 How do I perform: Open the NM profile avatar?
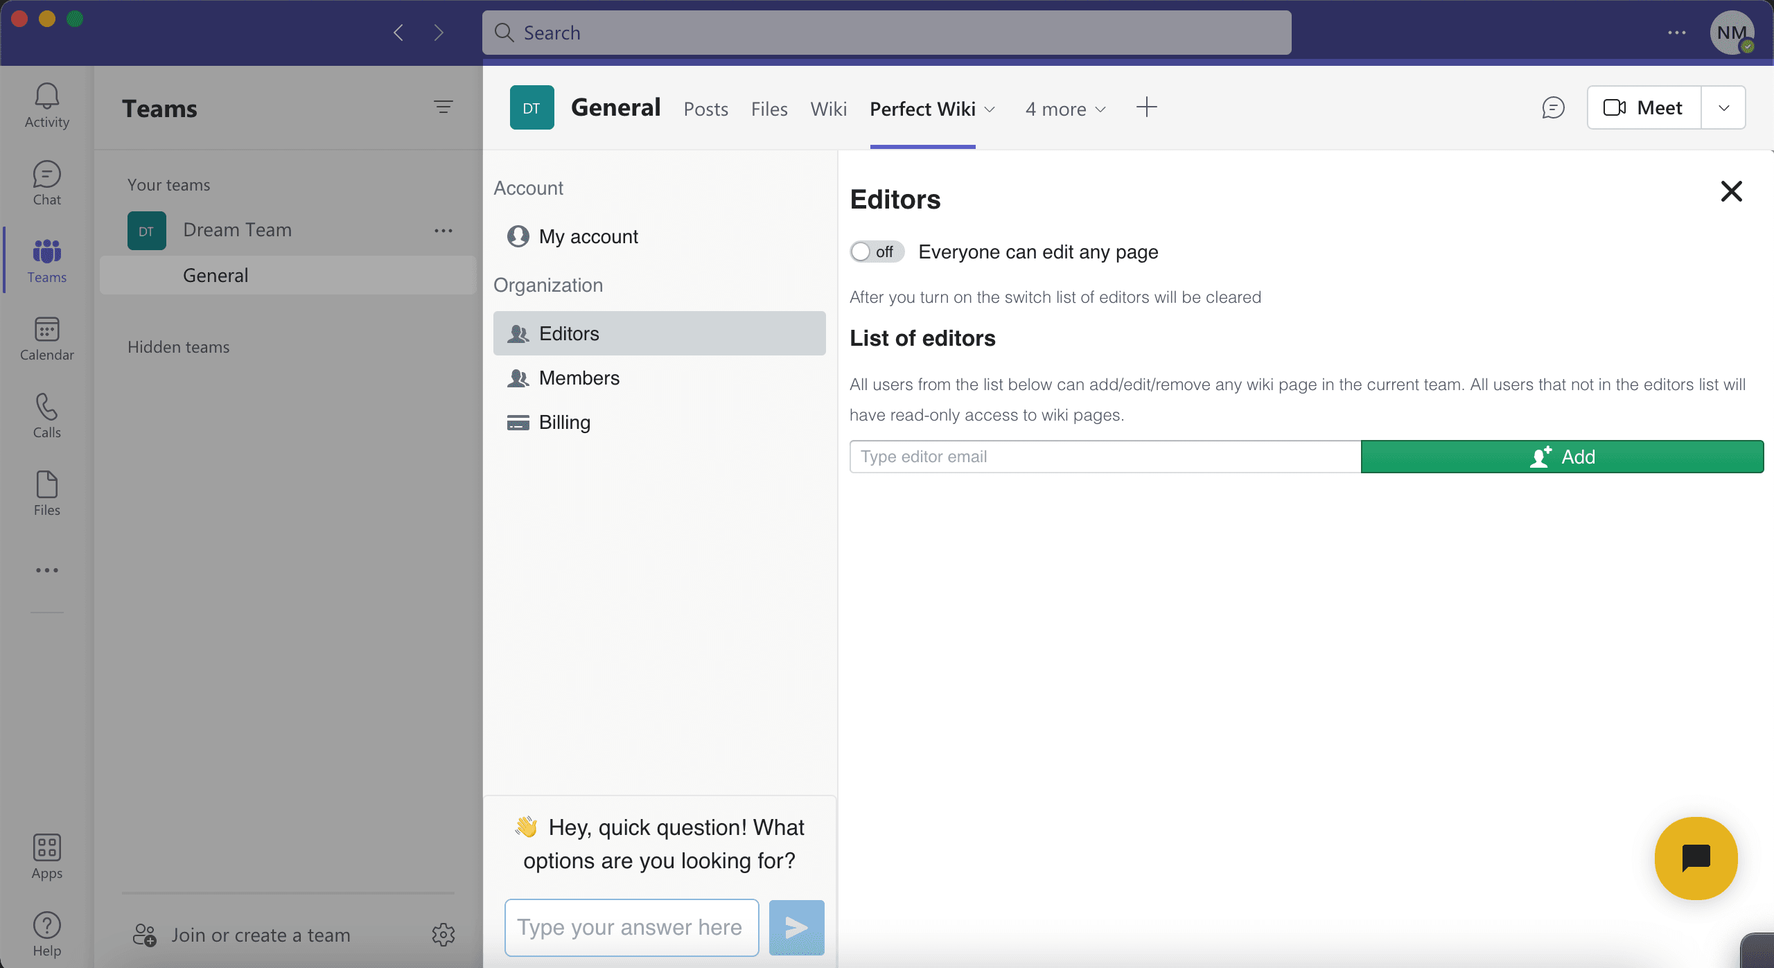pyautogui.click(x=1732, y=33)
